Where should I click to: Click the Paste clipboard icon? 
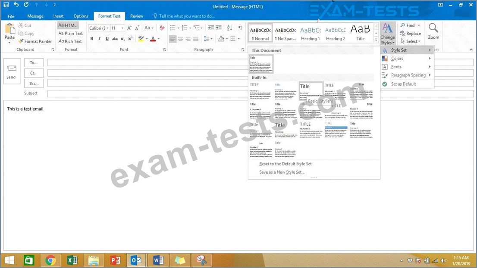click(x=10, y=29)
